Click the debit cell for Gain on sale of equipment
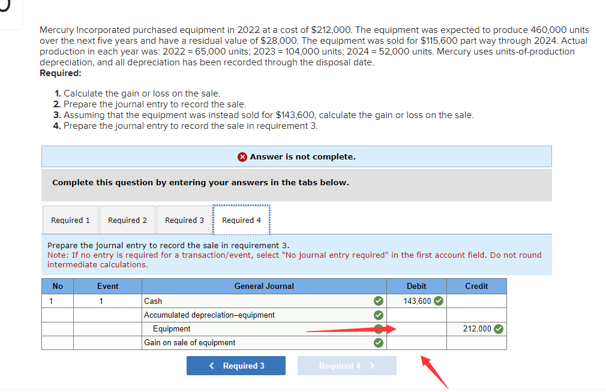This screenshot has height=392, width=606. pyautogui.click(x=416, y=343)
